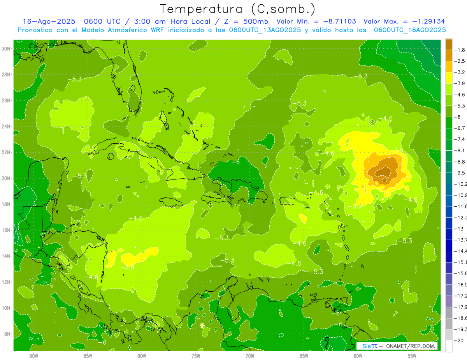Click the "16N" latitude axis label
Screen dimensions: 467x361
click(x=6, y=230)
